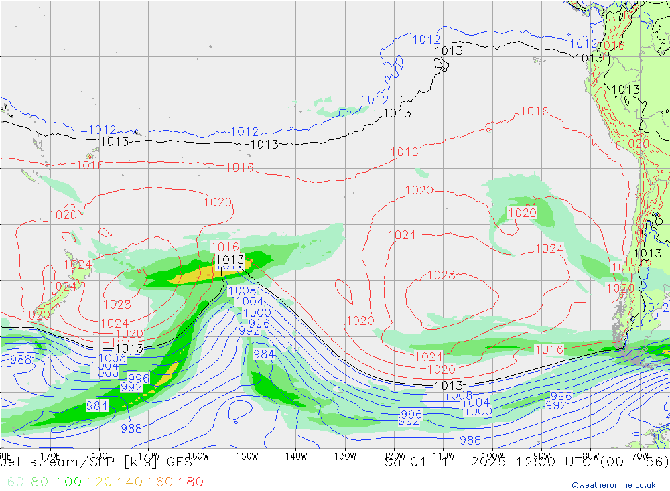The height and width of the screenshot is (491, 670).
Task: Click the blue 1000 isobar label below 1004 near 150W
Action: [x=257, y=313]
